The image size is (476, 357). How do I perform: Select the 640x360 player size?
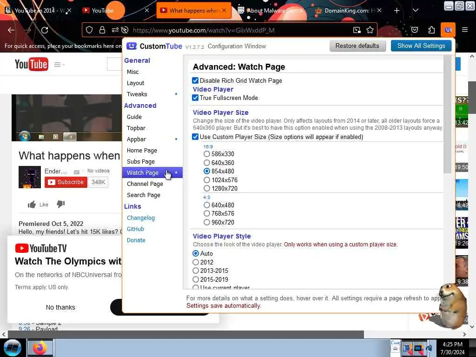coord(207,163)
